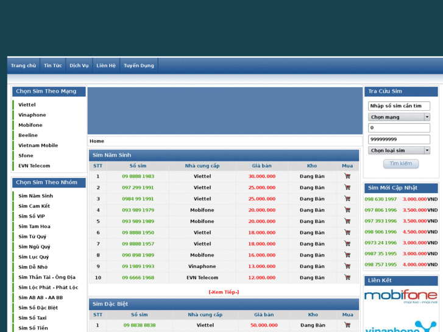The width and height of the screenshot is (443, 332).
Task: Click the maximum price field 999999999
Action: 399,140
